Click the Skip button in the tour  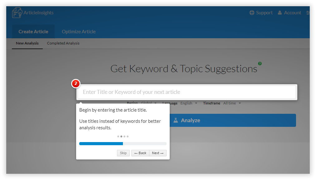123,153
